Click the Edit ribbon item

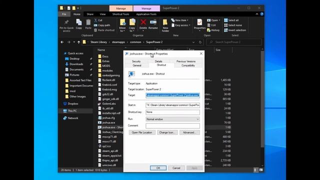[211, 25]
